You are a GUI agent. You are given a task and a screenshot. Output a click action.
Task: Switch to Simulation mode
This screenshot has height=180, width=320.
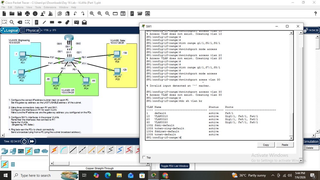[x=311, y=142]
